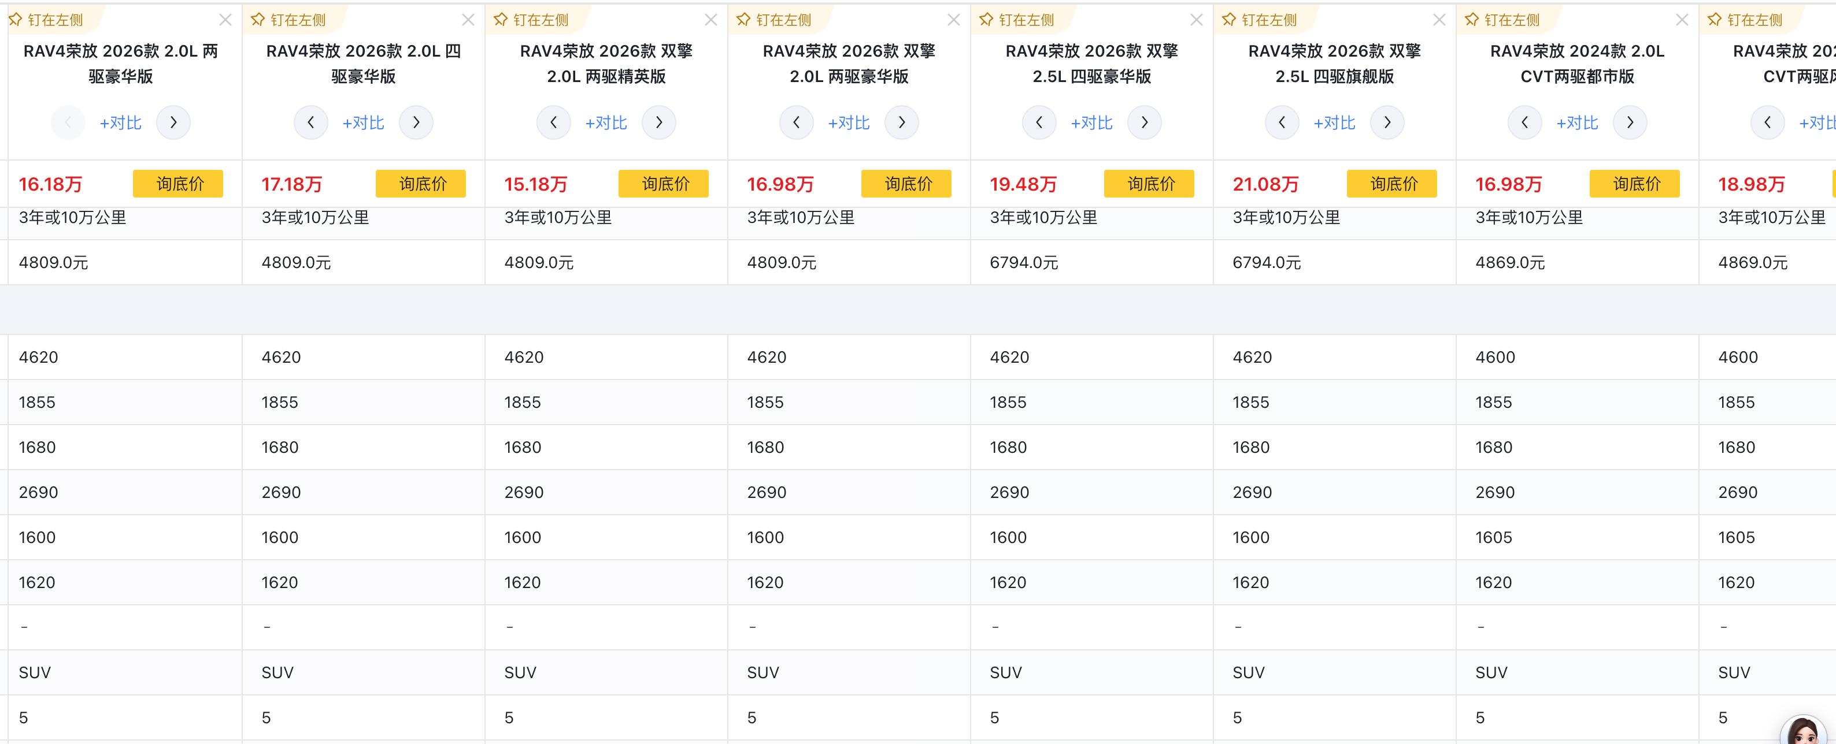The width and height of the screenshot is (1836, 744).
Task: Add 2.0L 两驱豪华版 to compare via +对比
Action: pyautogui.click(x=120, y=122)
